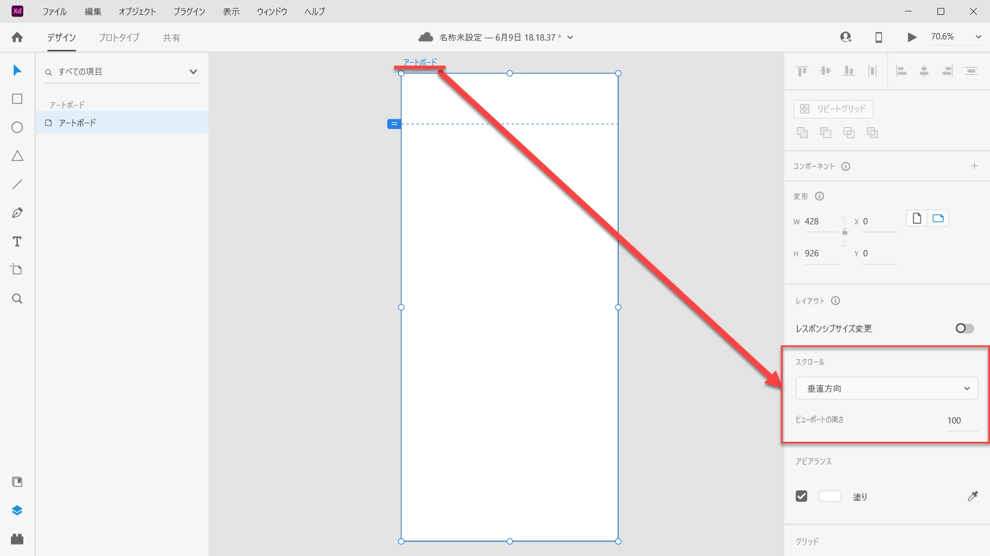Image resolution: width=990 pixels, height=556 pixels.
Task: Go to the Home screen icon
Action: coord(17,37)
